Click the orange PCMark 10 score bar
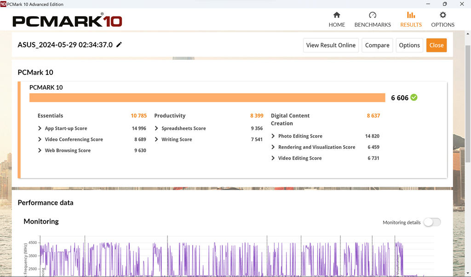The height and width of the screenshot is (277, 471). (207, 98)
